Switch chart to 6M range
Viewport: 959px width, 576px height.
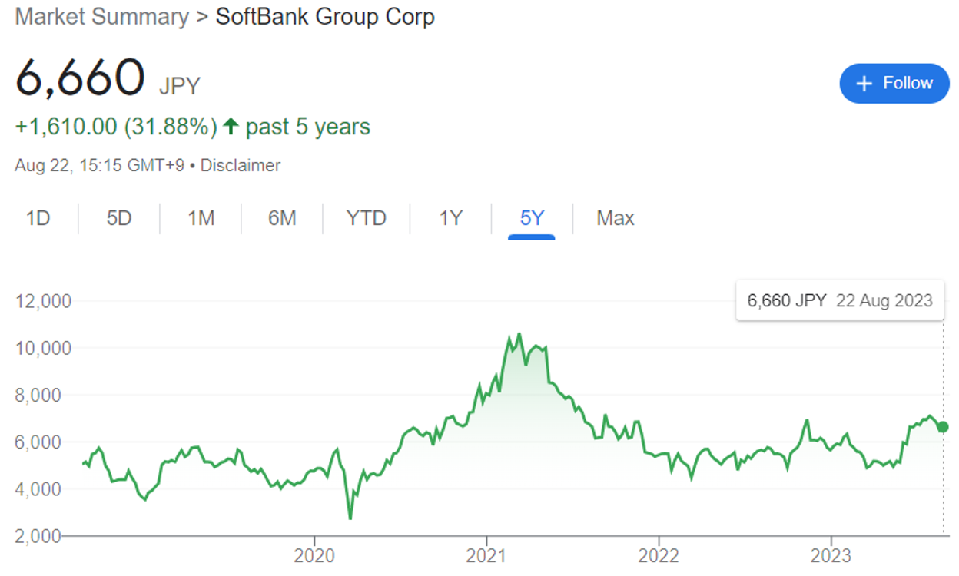click(282, 219)
